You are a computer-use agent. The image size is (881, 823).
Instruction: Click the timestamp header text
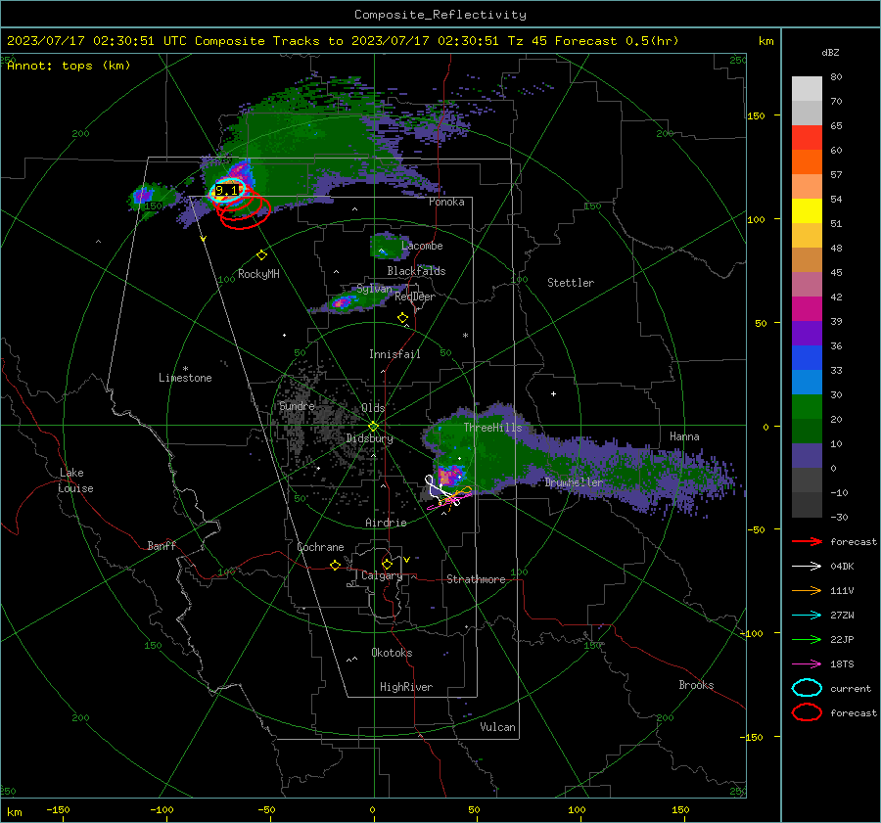coord(343,41)
